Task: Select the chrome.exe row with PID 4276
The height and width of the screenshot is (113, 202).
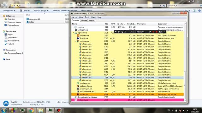Action: pyautogui.click(x=128, y=66)
